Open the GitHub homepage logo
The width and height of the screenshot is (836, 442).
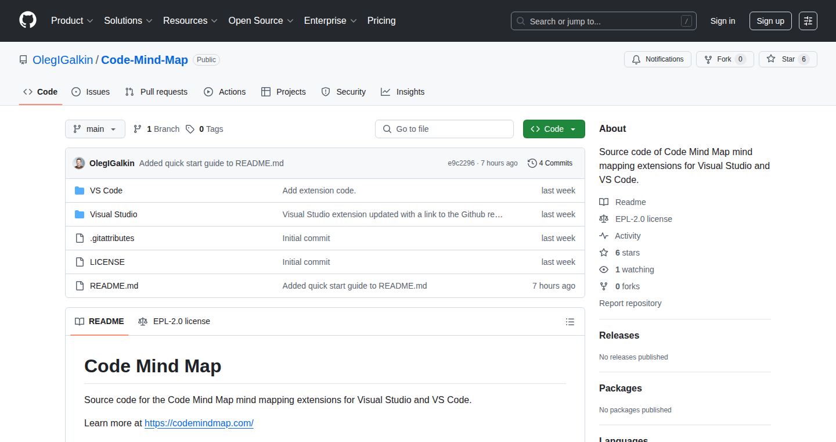coord(28,20)
